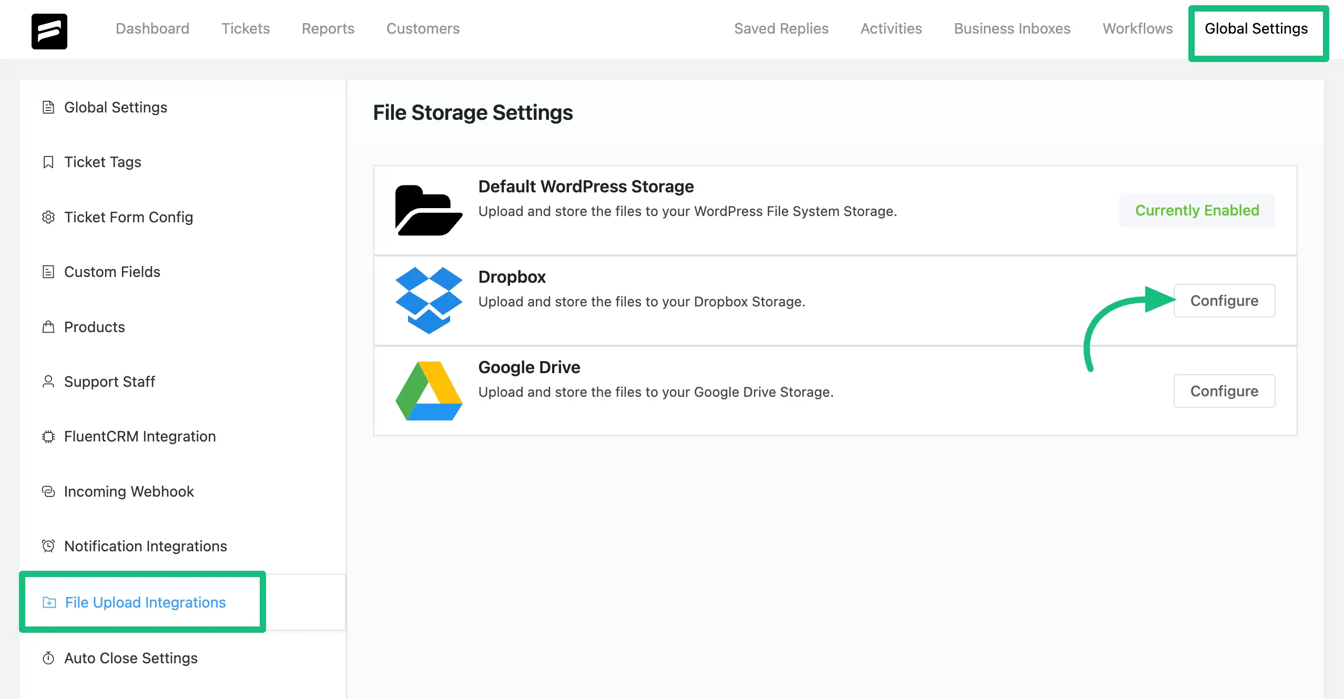
Task: Open the Incoming Webhook settings
Action: (x=128, y=491)
